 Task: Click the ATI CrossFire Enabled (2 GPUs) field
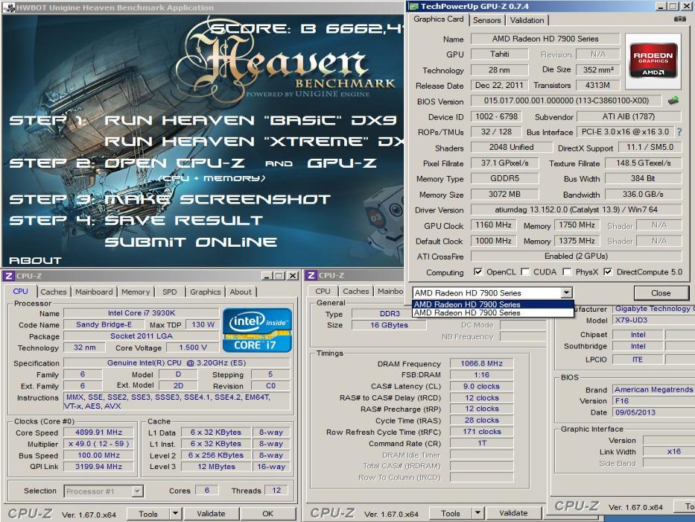pyautogui.click(x=576, y=256)
